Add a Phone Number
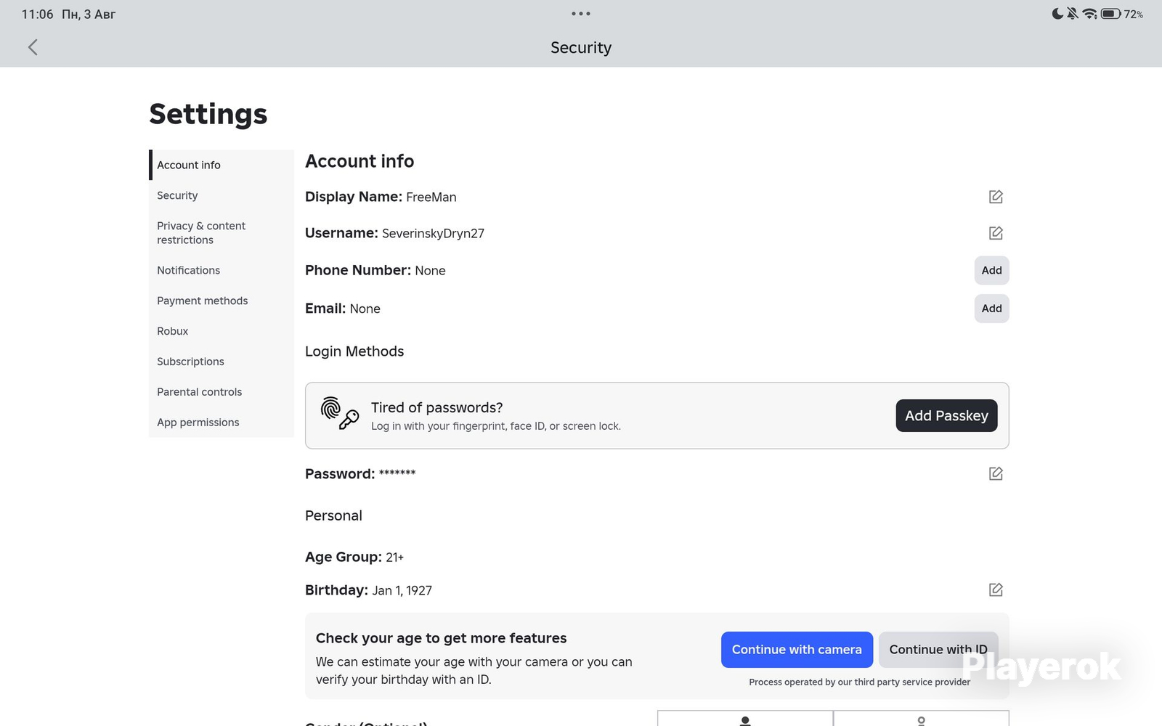The image size is (1162, 726). (x=991, y=270)
